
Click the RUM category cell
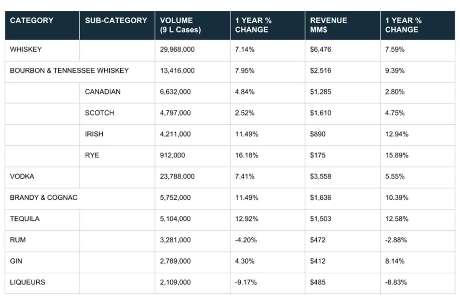tap(18, 240)
